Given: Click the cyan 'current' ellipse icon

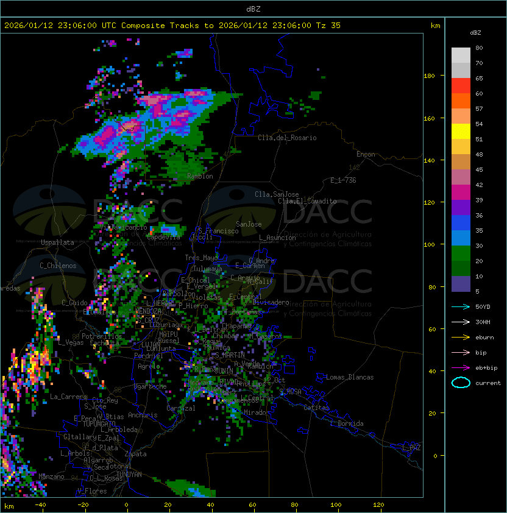Looking at the screenshot, I should pyautogui.click(x=461, y=383).
